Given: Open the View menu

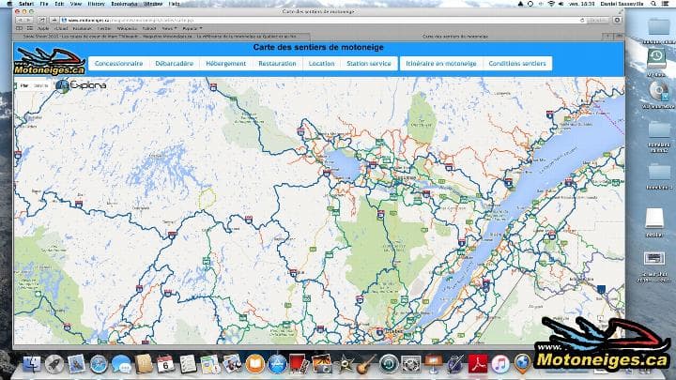Looking at the screenshot, I should pyautogui.click(x=76, y=4).
